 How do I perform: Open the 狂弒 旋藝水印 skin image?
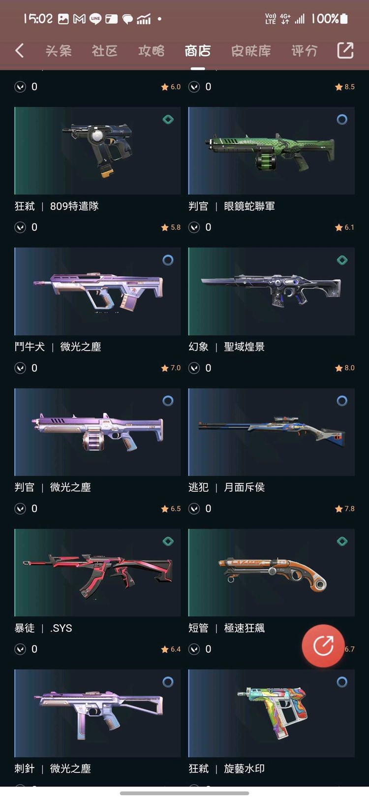[x=272, y=713]
